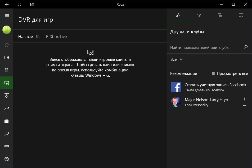Click 'Найти друзей из Facebook' subtitle
The width and height of the screenshot is (252, 168).
[204, 90]
